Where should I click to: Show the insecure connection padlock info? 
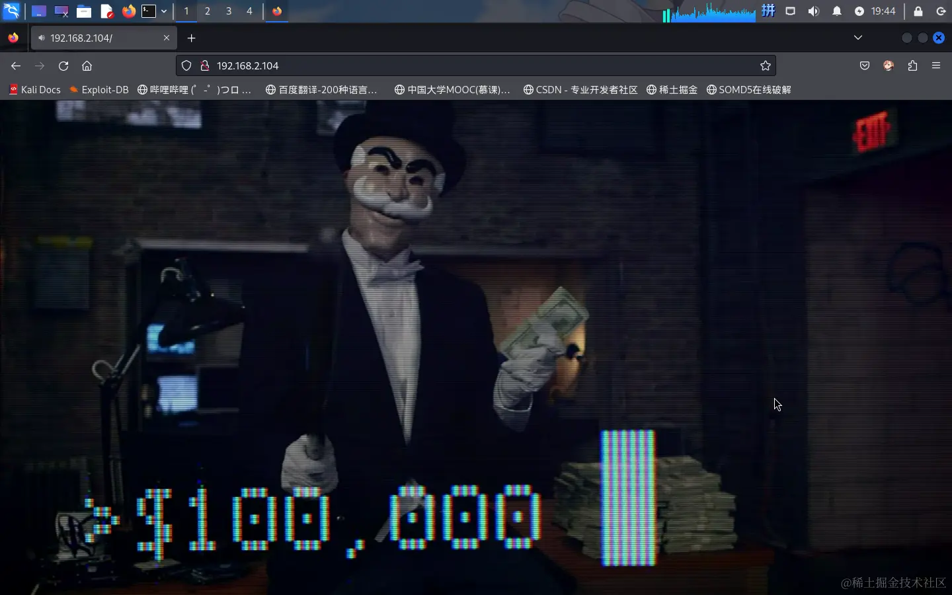[x=205, y=65]
